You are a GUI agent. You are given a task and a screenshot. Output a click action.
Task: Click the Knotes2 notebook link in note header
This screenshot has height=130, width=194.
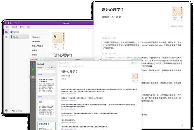[x=63, y=63]
